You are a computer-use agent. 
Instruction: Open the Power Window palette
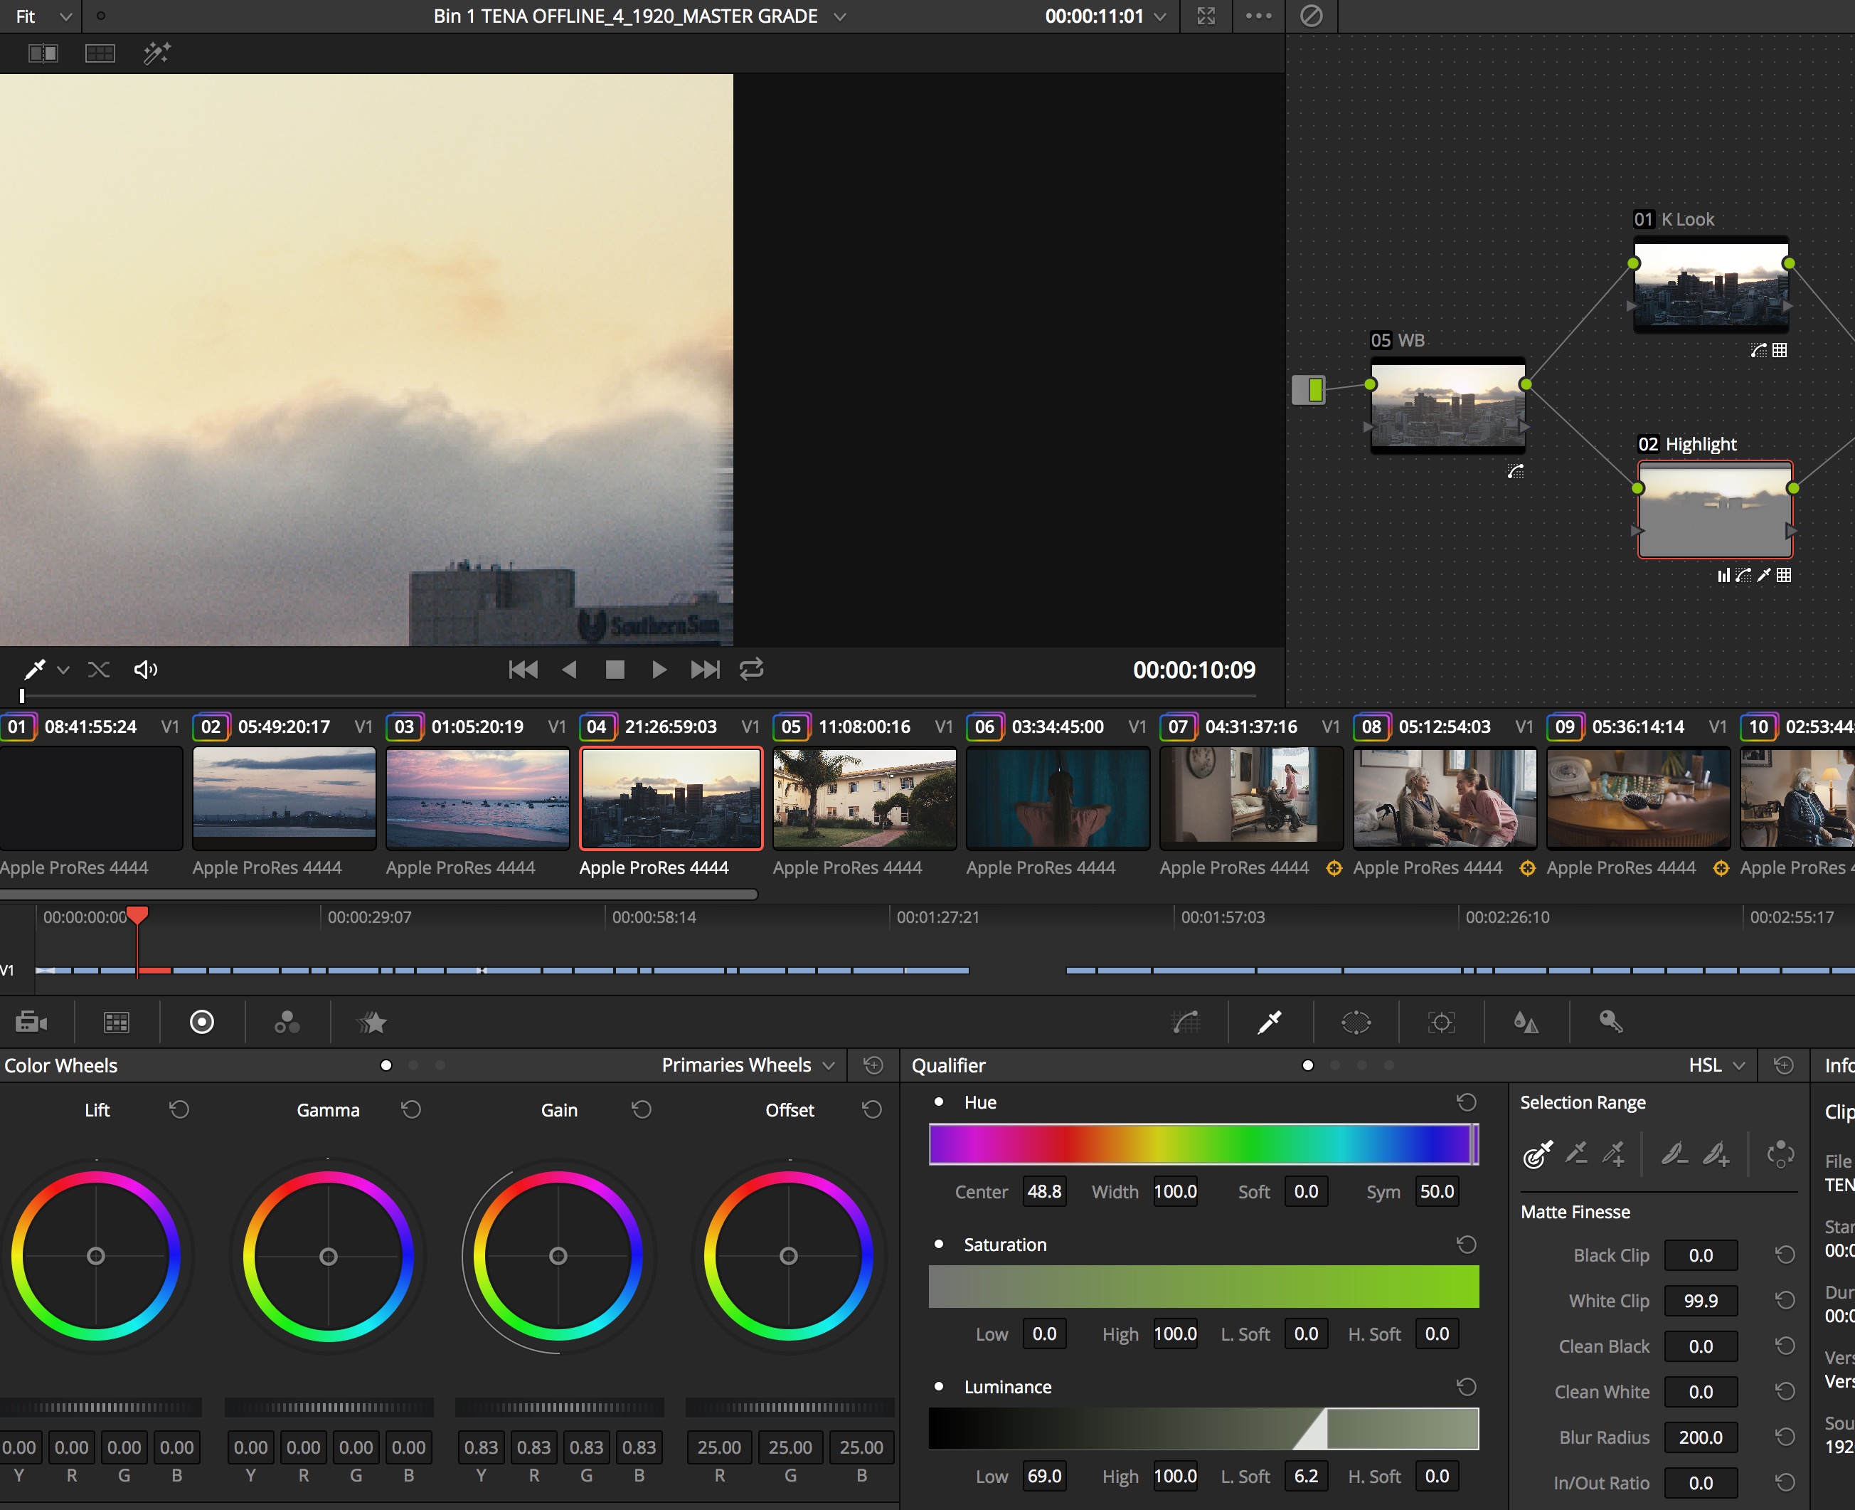click(1355, 1022)
